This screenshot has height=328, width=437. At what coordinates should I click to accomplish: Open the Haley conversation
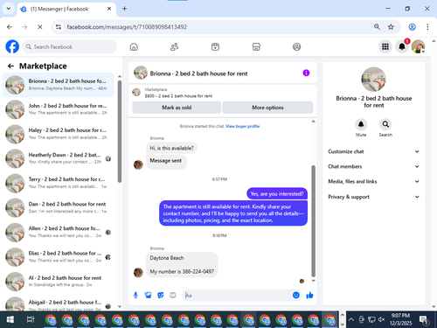coord(59,134)
